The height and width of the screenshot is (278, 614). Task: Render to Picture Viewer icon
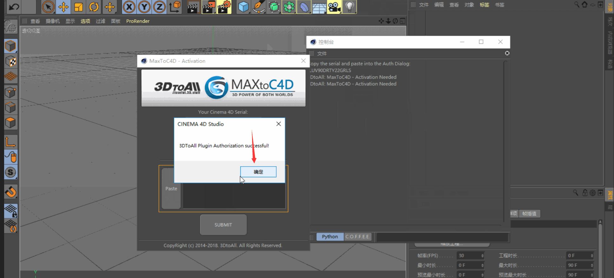tap(209, 7)
